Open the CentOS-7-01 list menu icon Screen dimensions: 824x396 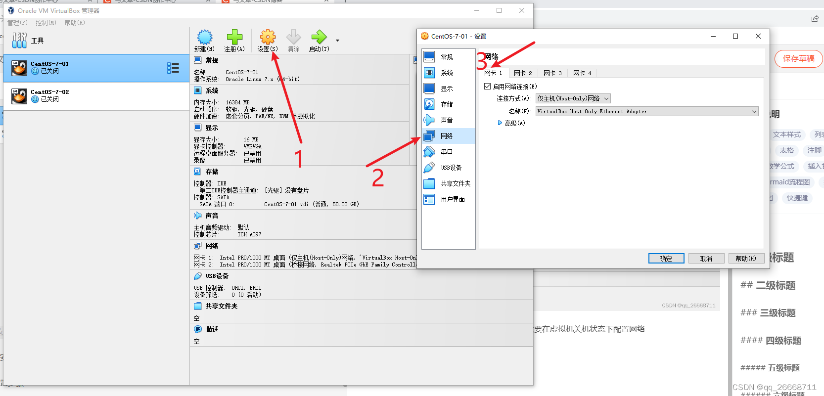coord(173,68)
